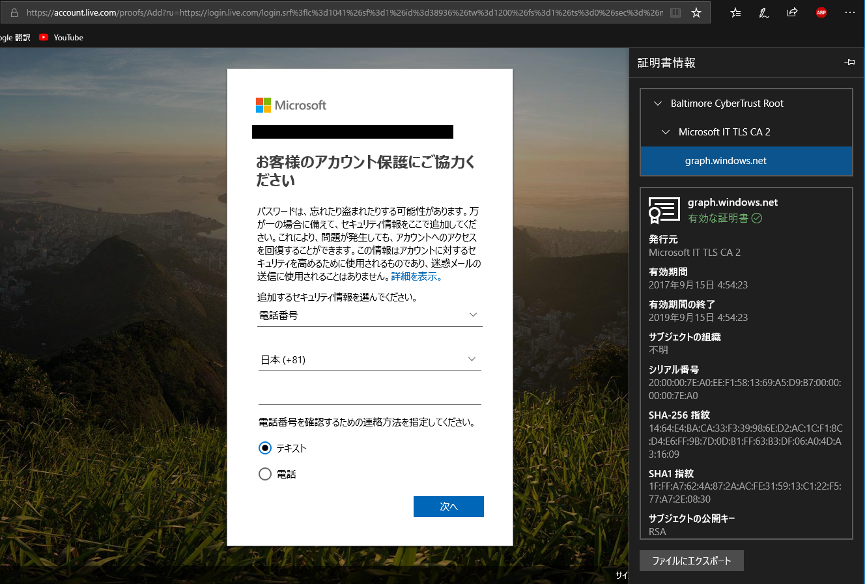Click the 次へ button
This screenshot has height=584, width=865.
tap(449, 507)
